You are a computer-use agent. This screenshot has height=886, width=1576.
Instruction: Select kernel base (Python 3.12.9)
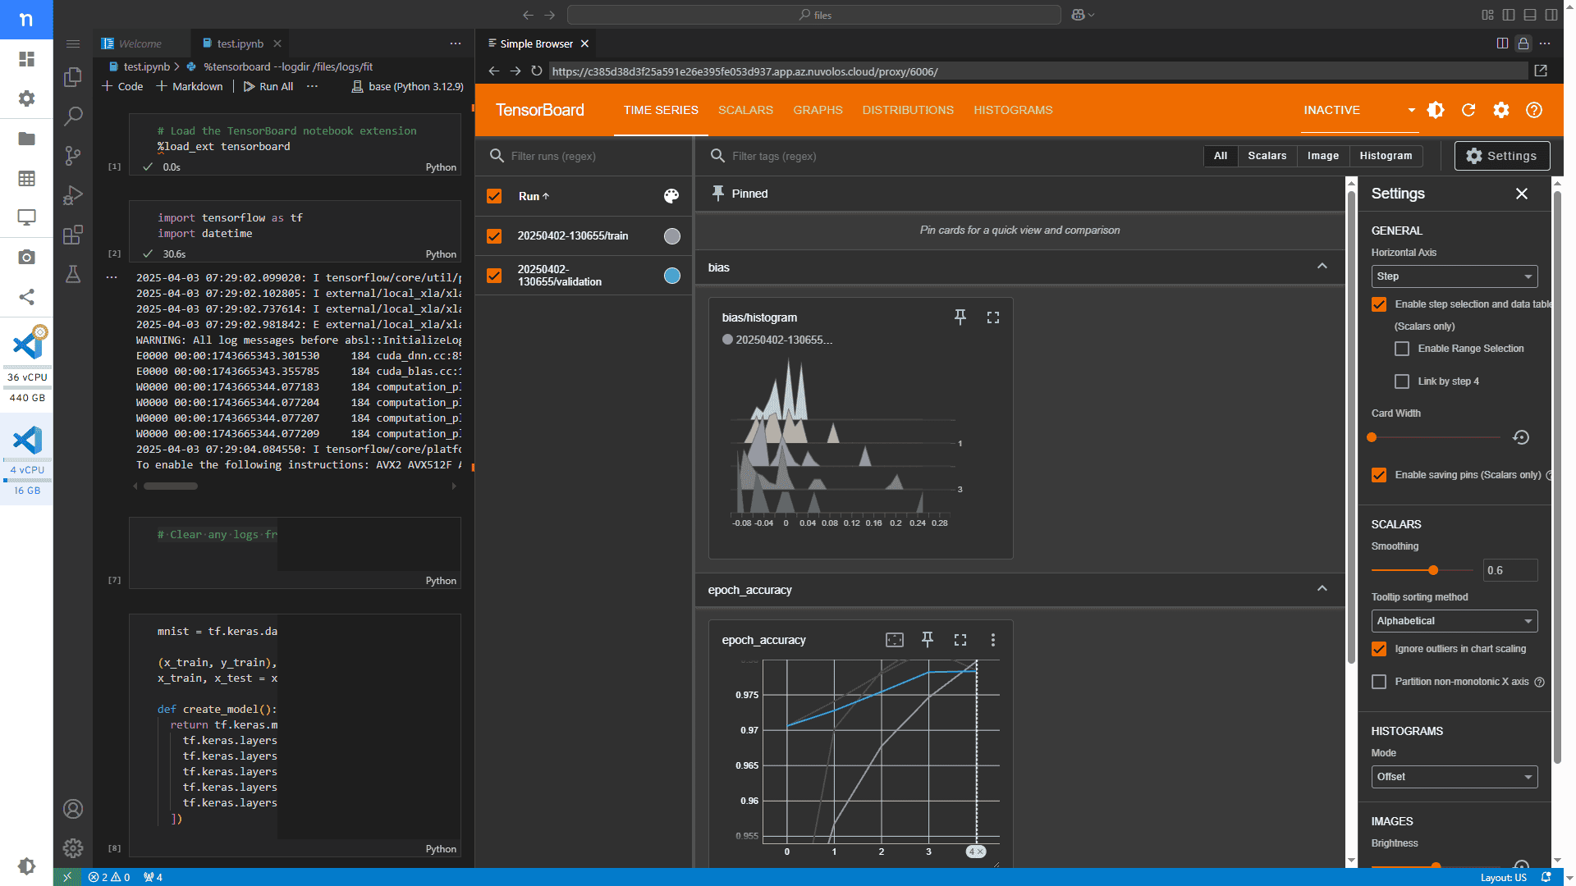point(407,86)
